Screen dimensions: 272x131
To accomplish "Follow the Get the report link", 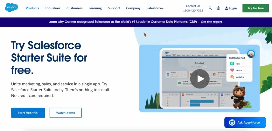I will coord(212,22).
